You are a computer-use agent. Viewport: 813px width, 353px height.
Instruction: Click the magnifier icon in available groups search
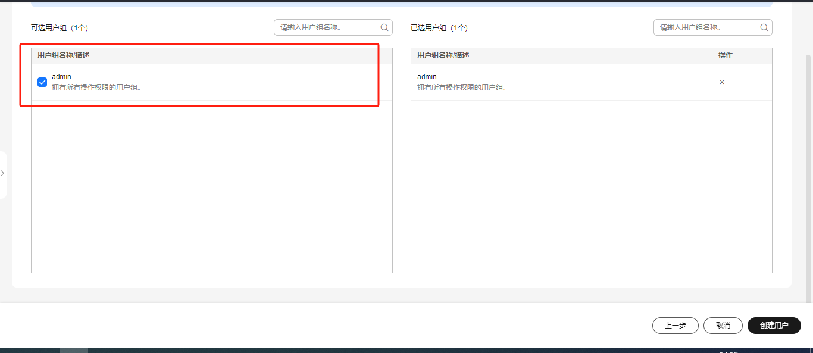384,27
